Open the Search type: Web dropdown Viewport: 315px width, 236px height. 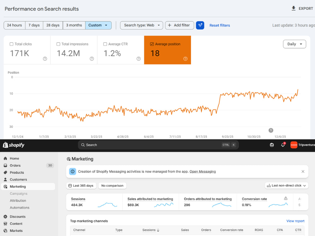point(141,25)
